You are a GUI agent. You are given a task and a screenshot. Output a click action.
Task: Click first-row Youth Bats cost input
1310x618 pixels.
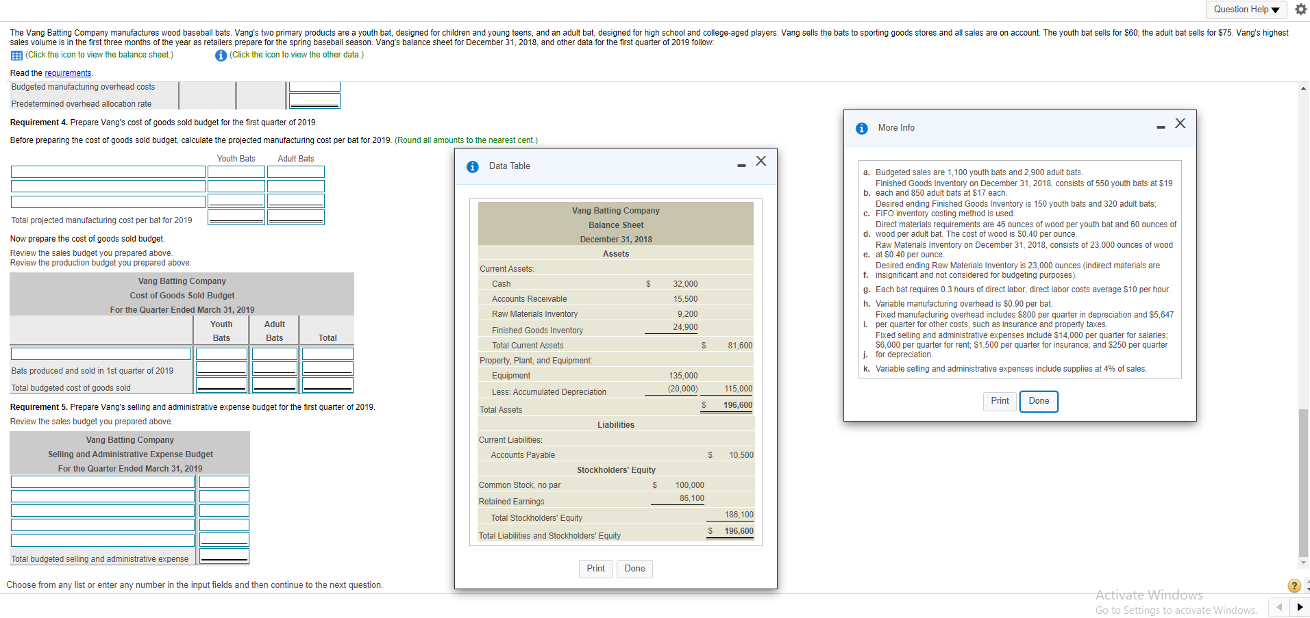pyautogui.click(x=236, y=172)
